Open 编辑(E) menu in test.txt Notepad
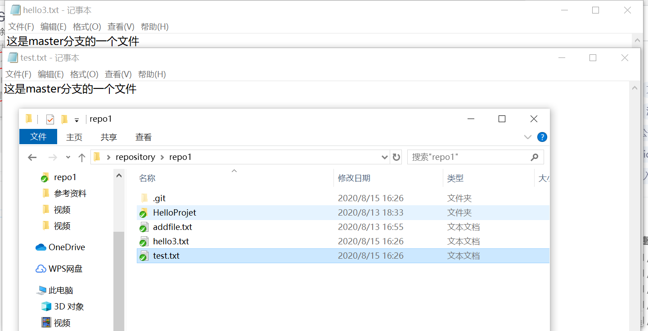Image resolution: width=648 pixels, height=331 pixels. click(x=51, y=74)
